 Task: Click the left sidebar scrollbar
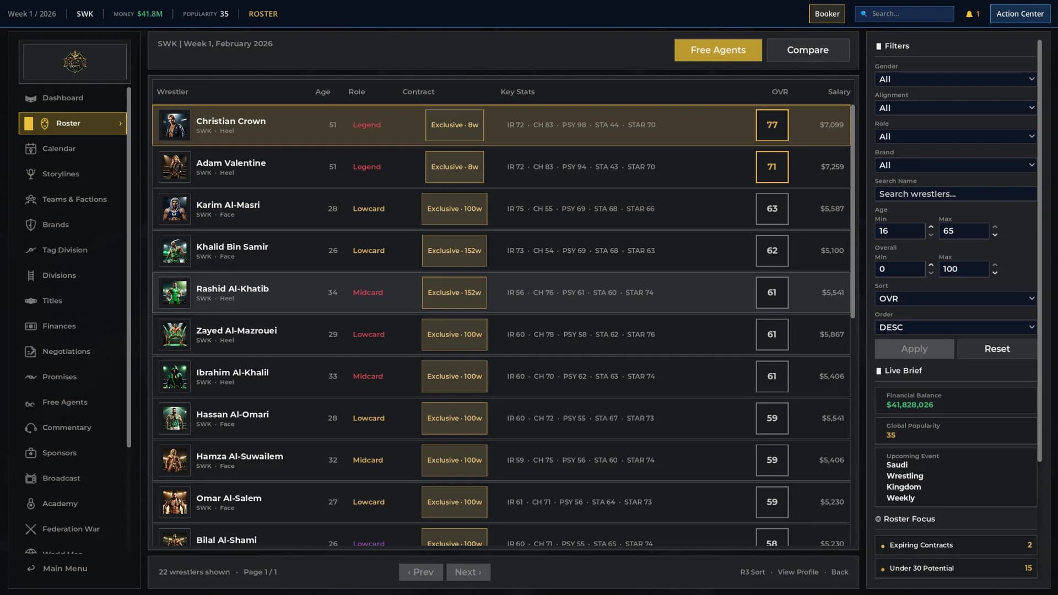tap(129, 267)
